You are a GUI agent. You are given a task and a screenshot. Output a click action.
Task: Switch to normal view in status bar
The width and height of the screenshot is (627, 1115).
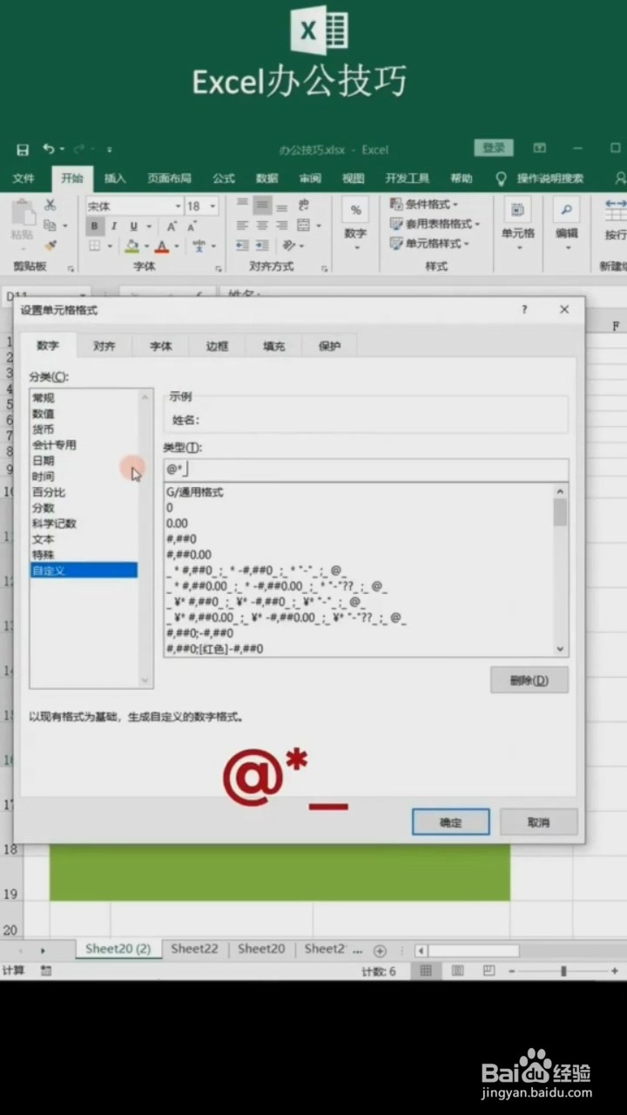coord(425,970)
